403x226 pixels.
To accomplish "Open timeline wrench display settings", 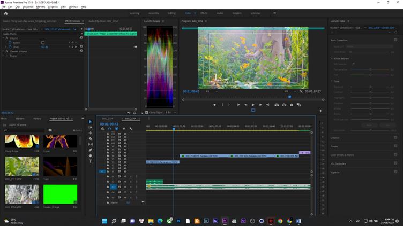I will click(x=131, y=129).
